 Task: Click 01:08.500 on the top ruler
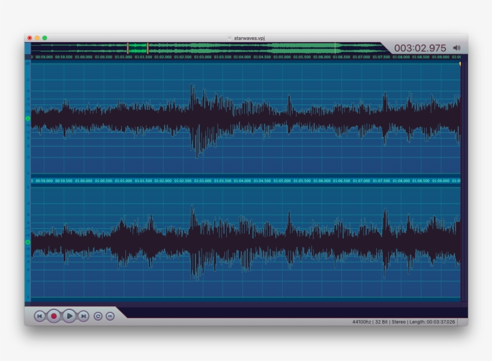tap(421, 57)
